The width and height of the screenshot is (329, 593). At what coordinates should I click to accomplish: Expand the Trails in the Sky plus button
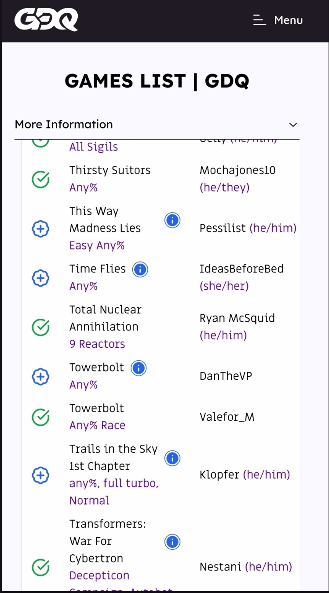(40, 475)
